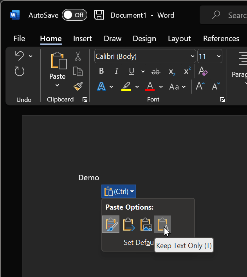Viewport: 247px width, 277px height.
Task: Click the Set Default Paste option
Action: click(x=138, y=243)
